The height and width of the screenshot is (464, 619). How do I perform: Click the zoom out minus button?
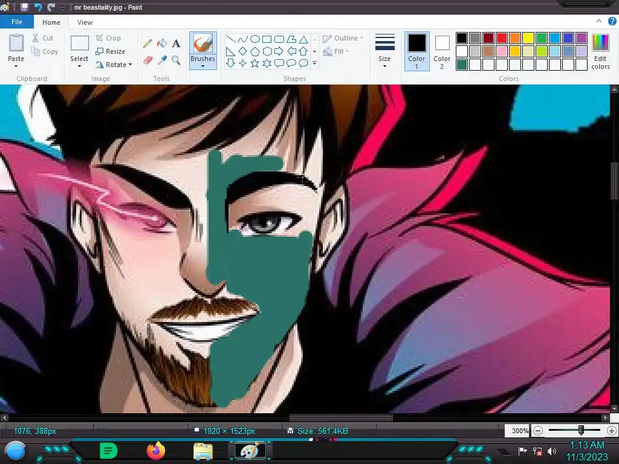tap(537, 431)
